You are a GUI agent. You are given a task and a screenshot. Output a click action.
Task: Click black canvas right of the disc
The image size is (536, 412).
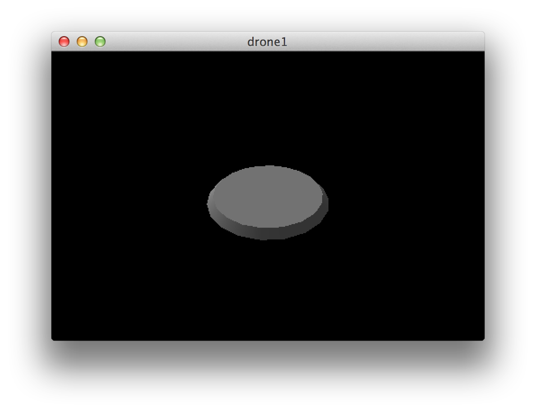point(406,203)
